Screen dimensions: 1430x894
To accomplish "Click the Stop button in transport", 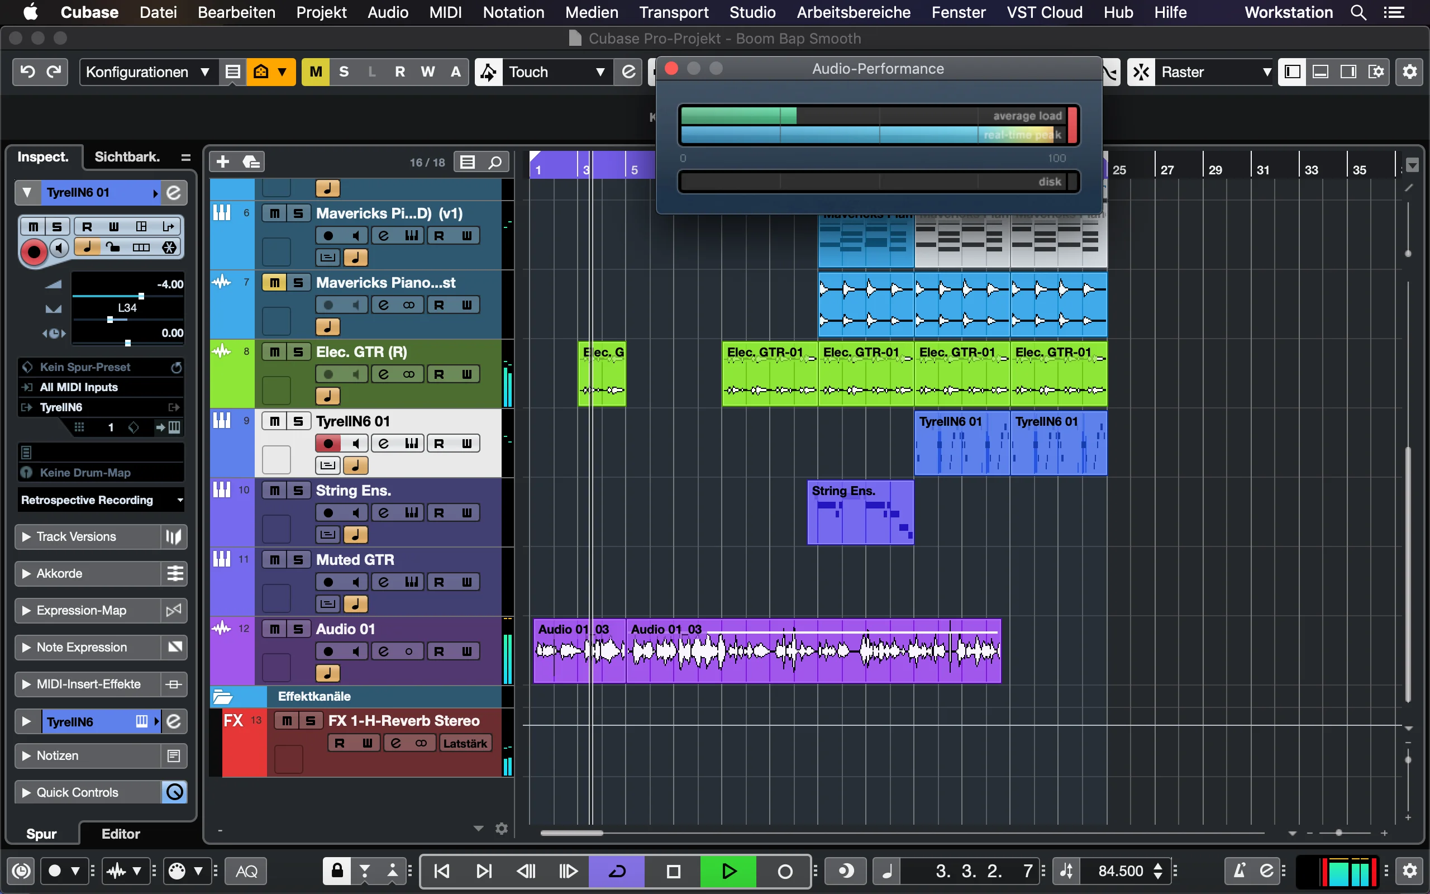I will [x=673, y=871].
